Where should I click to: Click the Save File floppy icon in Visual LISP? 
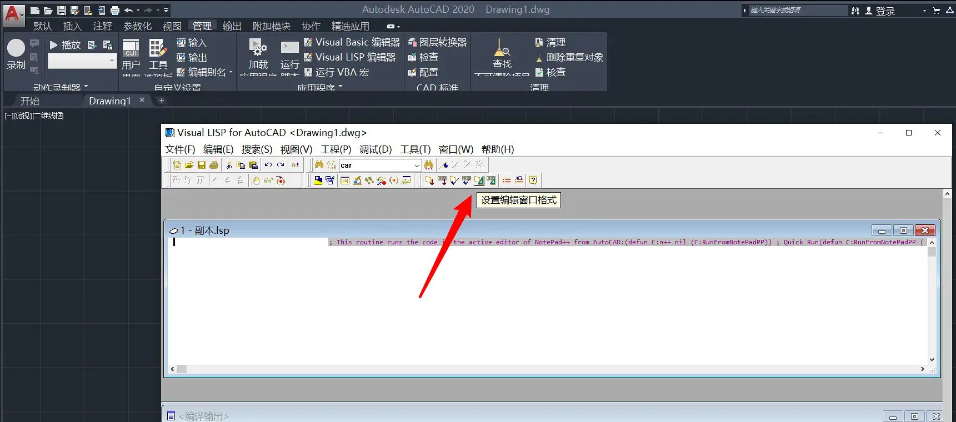(202, 165)
